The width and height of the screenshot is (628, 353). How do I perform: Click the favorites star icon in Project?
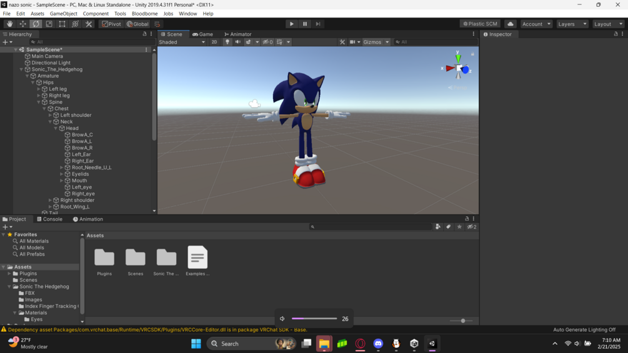[459, 227]
